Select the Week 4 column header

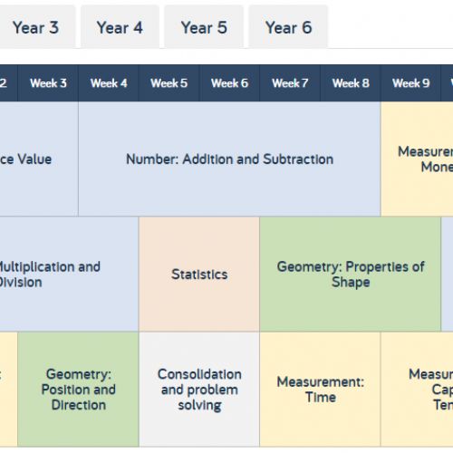point(109,83)
